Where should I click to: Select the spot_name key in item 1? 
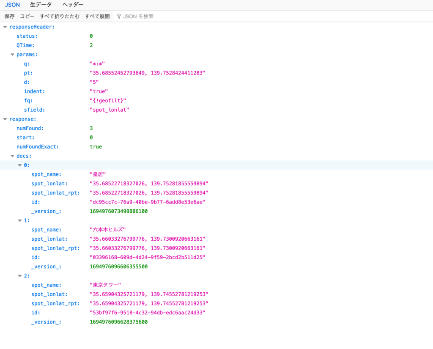click(46, 230)
